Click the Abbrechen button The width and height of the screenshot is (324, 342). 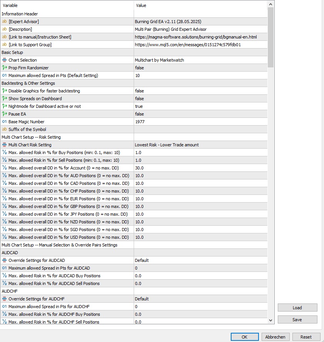tap(275, 337)
